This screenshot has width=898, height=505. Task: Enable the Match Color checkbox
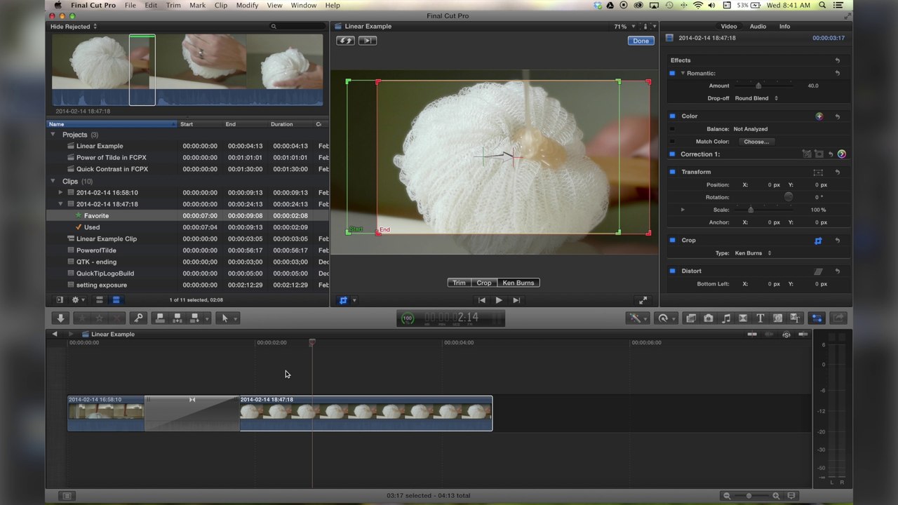pos(672,142)
